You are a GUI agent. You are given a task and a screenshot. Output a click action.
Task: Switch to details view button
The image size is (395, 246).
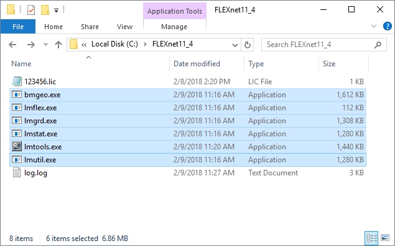tap(371, 238)
